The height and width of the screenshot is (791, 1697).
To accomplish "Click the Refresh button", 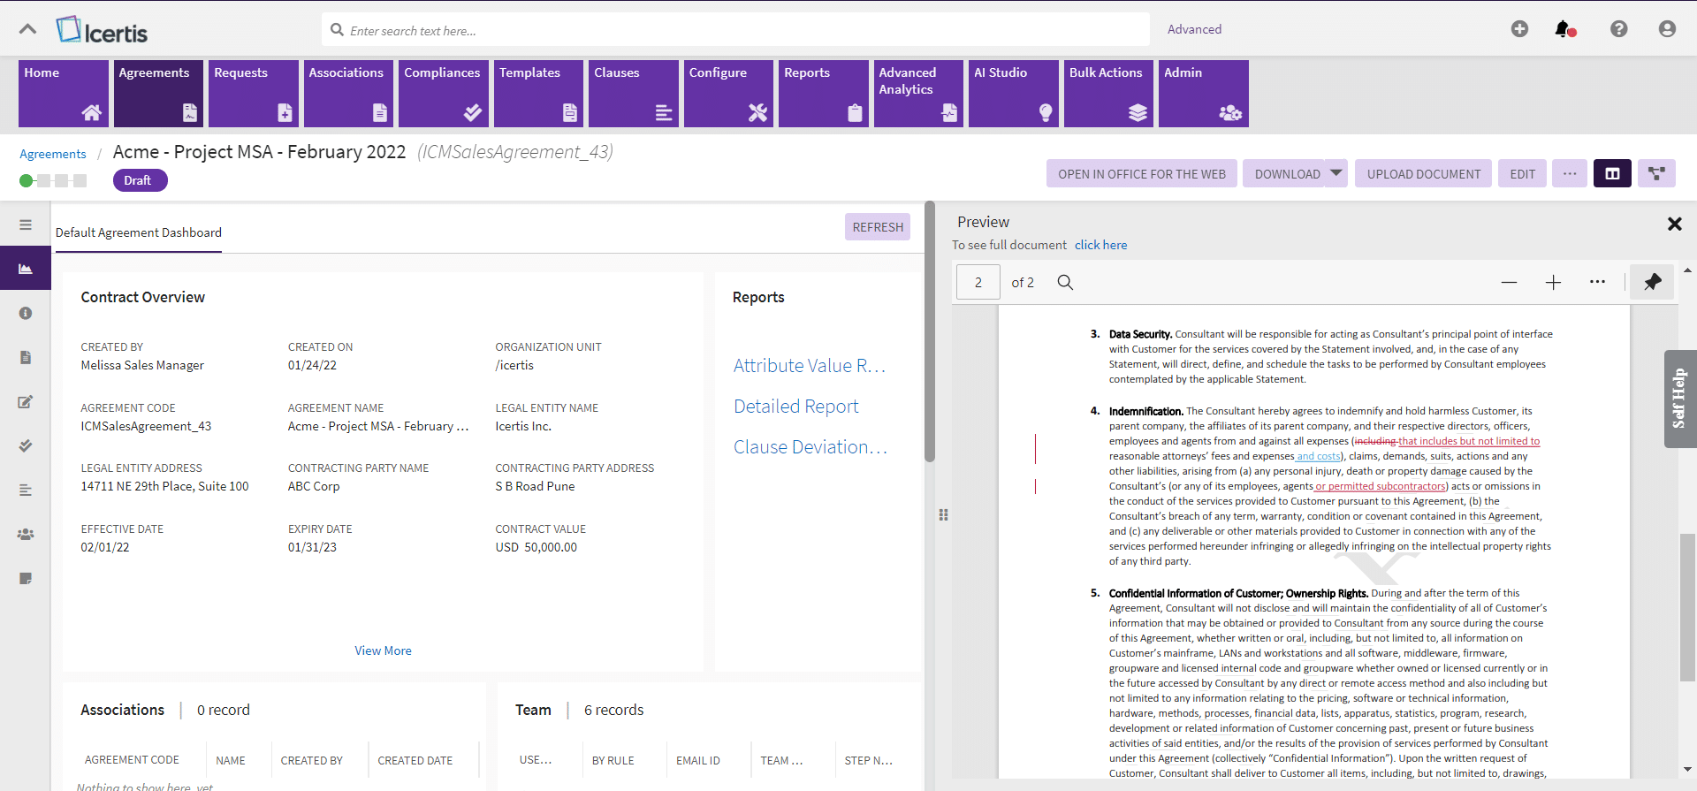I will 877,227.
